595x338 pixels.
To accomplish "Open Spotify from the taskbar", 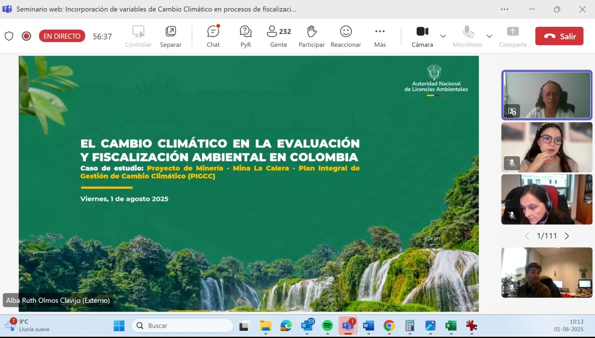I will point(327,326).
